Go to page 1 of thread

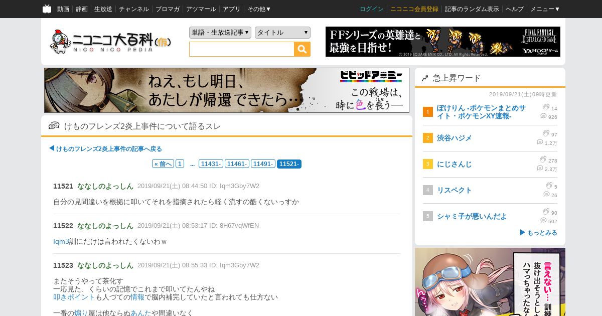click(x=180, y=164)
